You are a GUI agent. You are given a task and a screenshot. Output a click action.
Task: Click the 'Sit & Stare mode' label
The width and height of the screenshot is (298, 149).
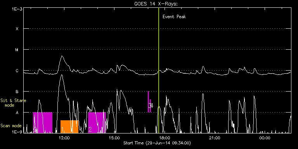click(13, 102)
